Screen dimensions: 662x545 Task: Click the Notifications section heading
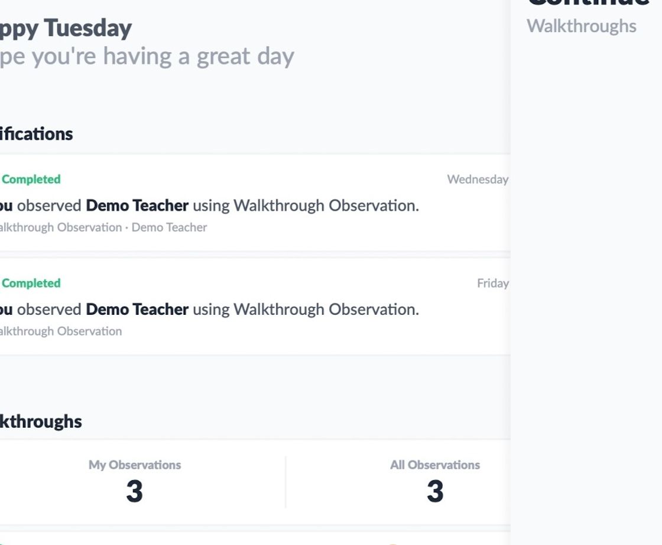click(x=35, y=134)
